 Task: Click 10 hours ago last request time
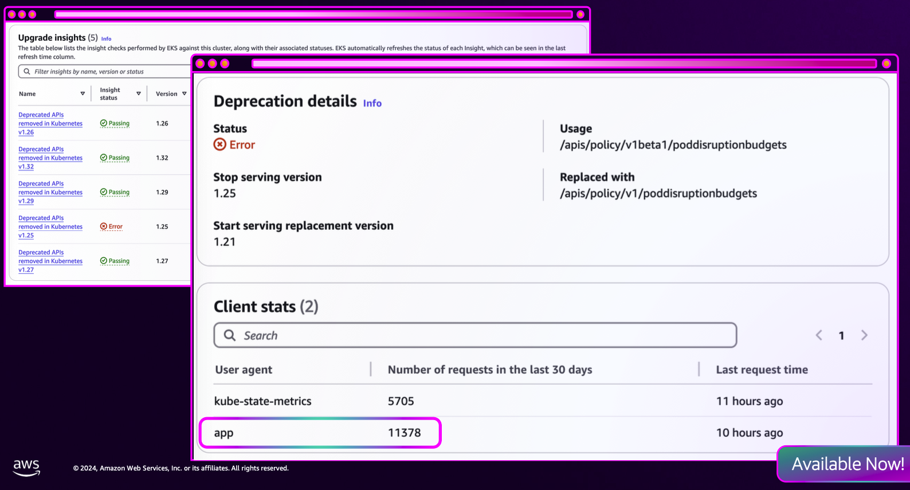coord(750,433)
